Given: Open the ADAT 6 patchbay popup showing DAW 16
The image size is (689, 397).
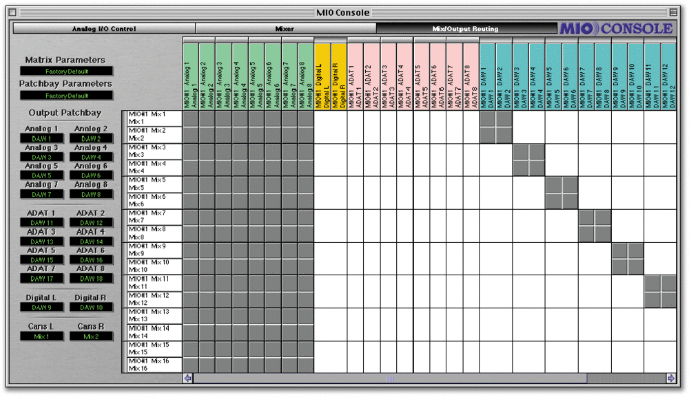Looking at the screenshot, I should (91, 260).
